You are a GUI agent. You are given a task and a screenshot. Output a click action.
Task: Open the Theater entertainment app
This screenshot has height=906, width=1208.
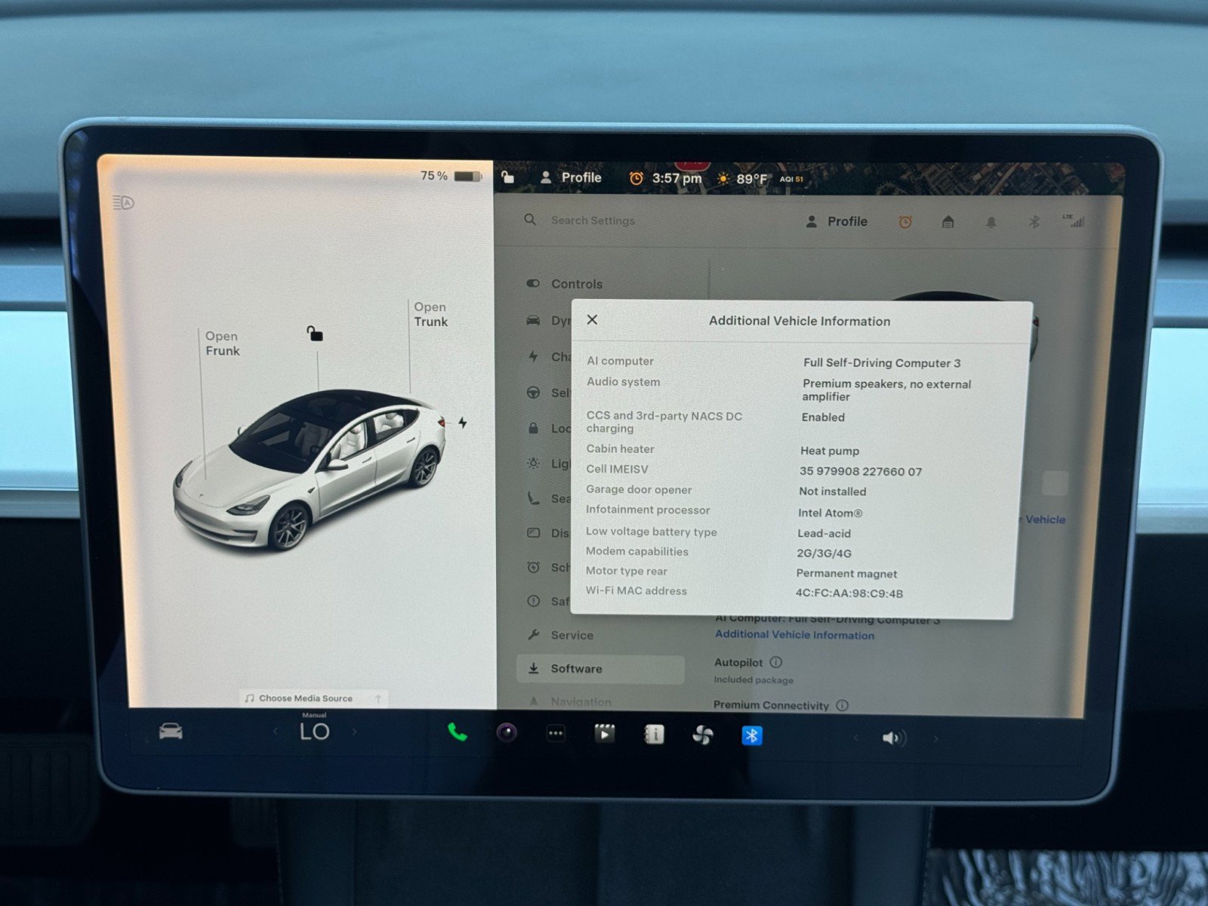click(604, 733)
